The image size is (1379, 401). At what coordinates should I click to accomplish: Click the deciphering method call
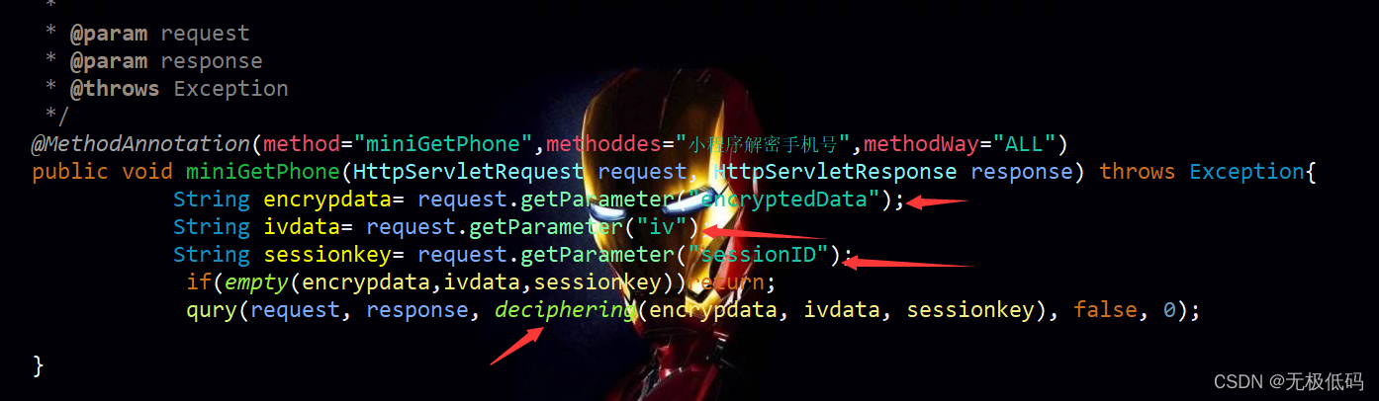[565, 310]
